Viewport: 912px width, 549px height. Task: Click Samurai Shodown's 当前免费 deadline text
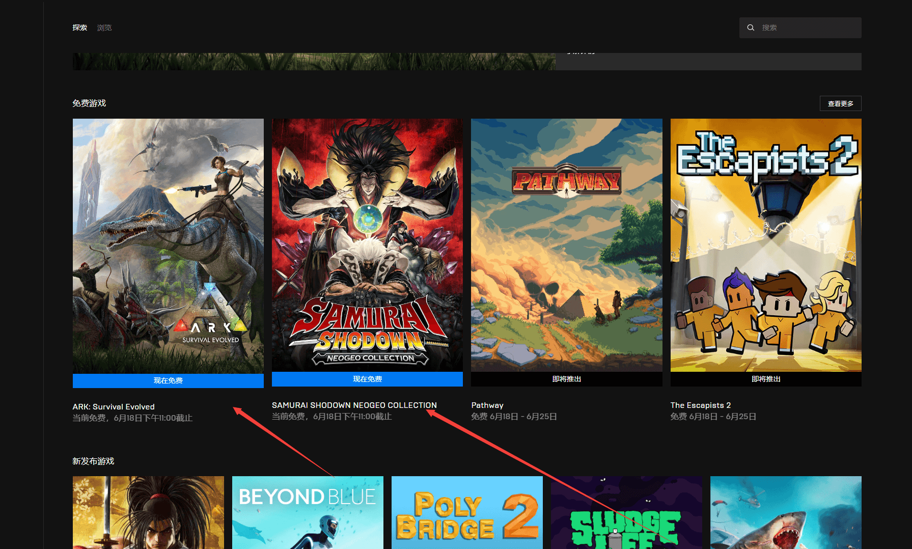(x=332, y=416)
